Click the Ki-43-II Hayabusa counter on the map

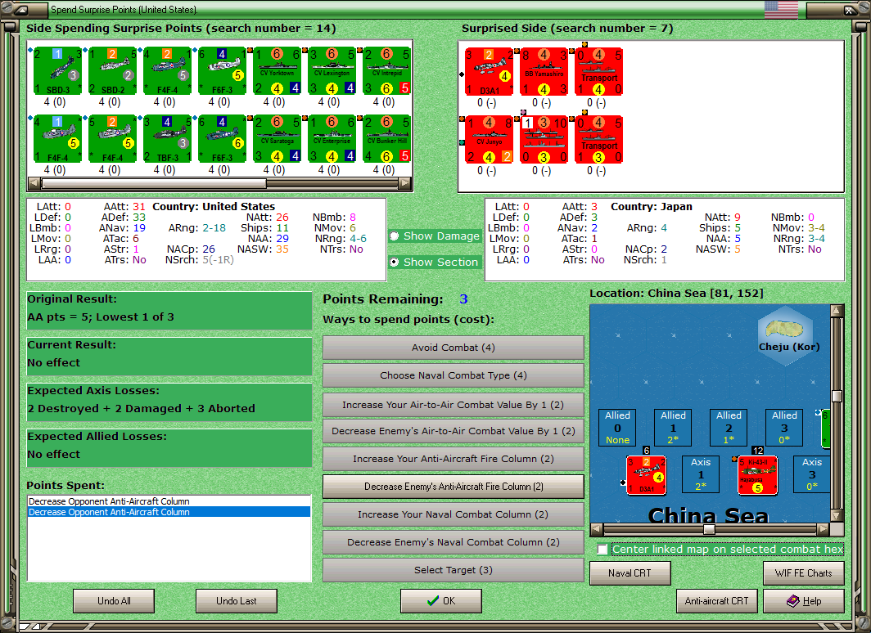(x=758, y=475)
